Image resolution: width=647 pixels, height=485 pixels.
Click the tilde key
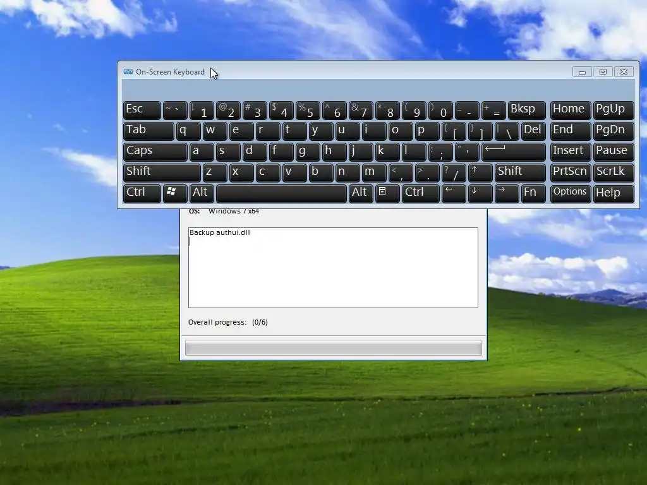coord(176,110)
